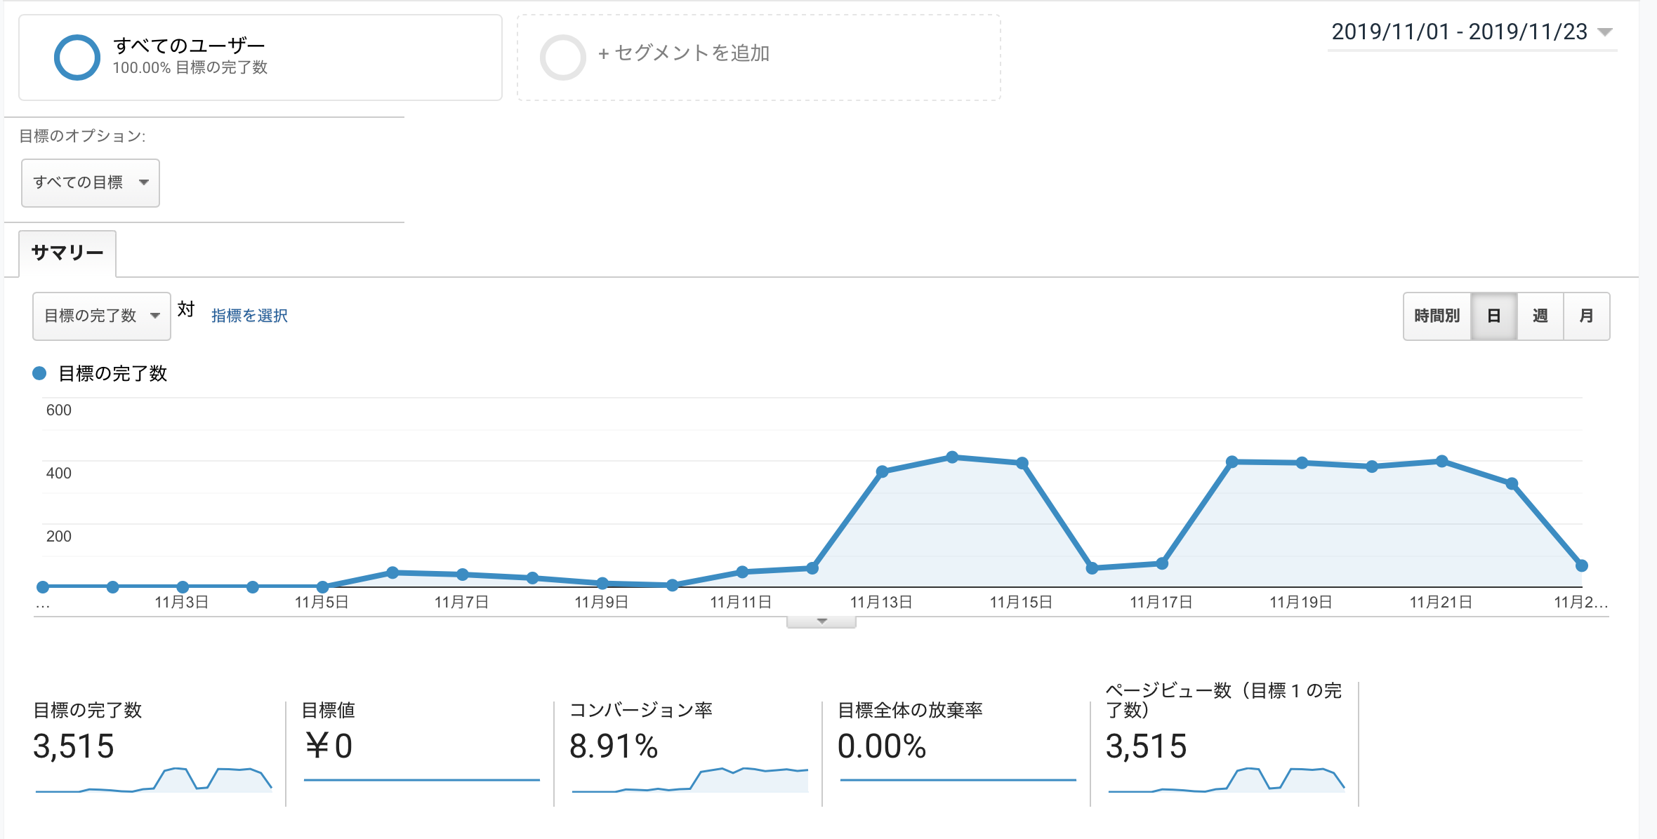
Task: Switch chart to 週 view
Action: 1540,316
